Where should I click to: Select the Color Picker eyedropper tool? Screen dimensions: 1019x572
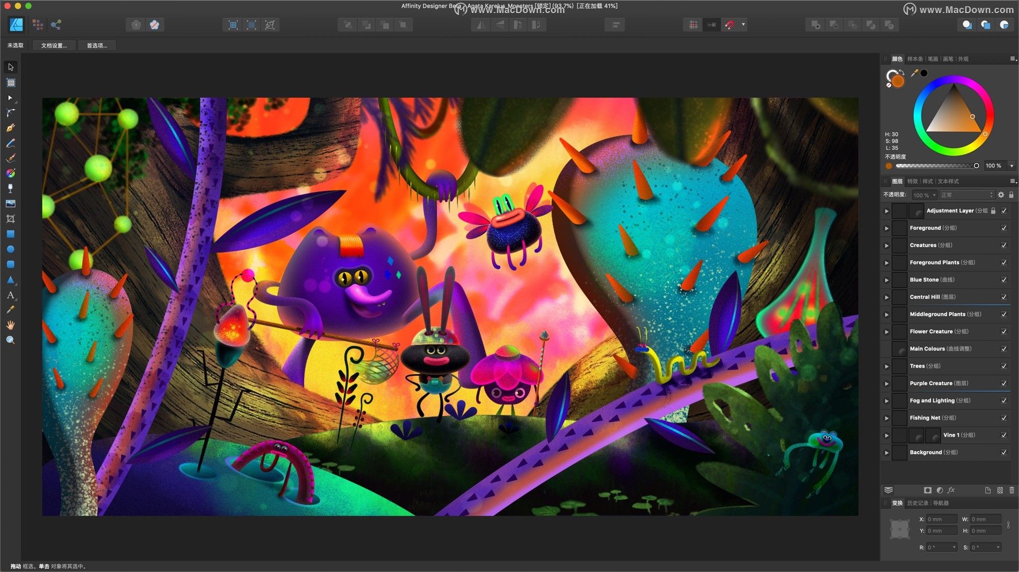[10, 310]
